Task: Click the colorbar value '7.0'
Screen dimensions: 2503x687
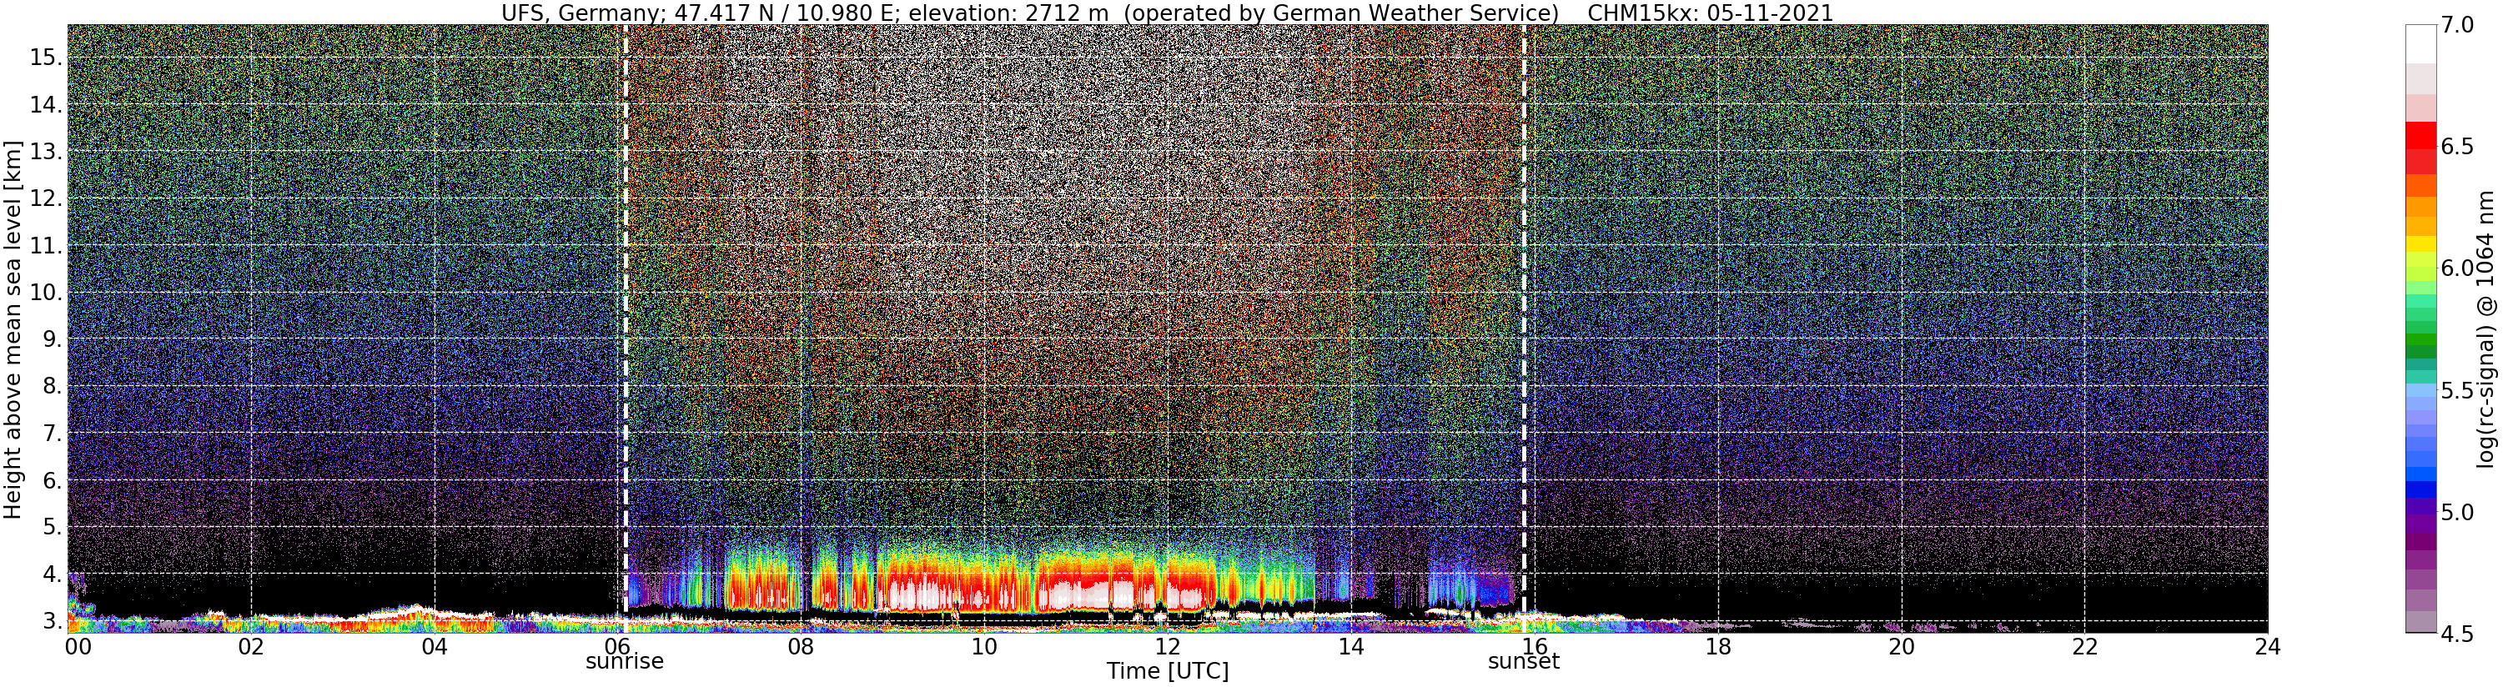Action: 2457,25
